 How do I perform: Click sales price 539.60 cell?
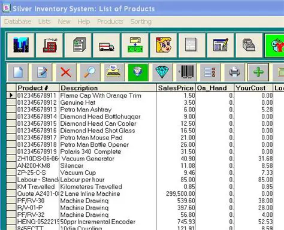176,201
